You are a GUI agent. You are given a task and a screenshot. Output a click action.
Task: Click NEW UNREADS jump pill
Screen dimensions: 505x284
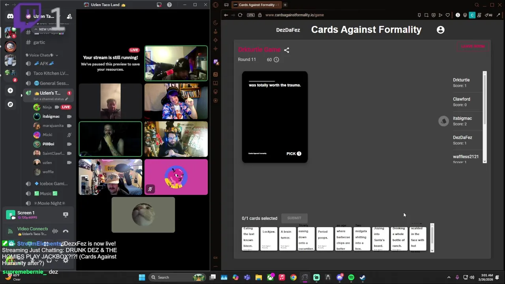coord(48,29)
